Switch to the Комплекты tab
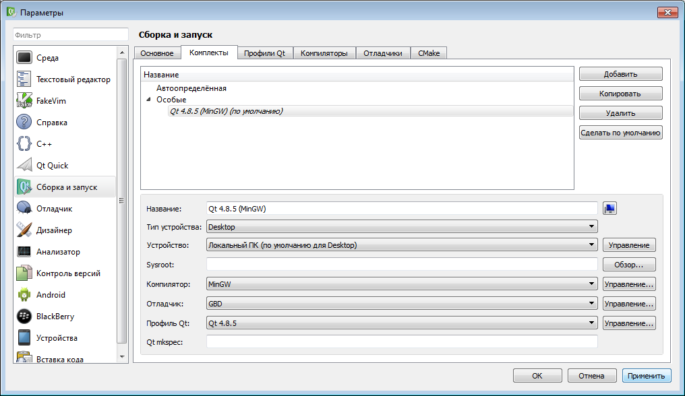The width and height of the screenshot is (685, 396). click(209, 53)
